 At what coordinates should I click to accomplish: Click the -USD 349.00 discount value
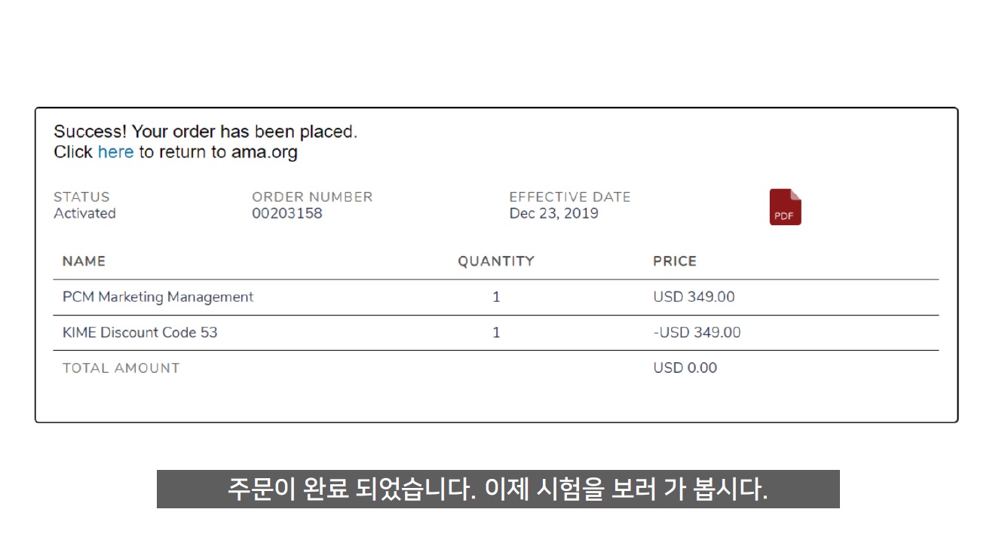(697, 332)
